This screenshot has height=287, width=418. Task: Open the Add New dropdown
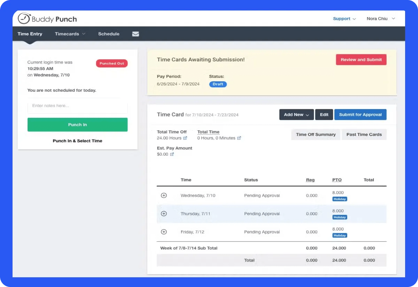296,115
